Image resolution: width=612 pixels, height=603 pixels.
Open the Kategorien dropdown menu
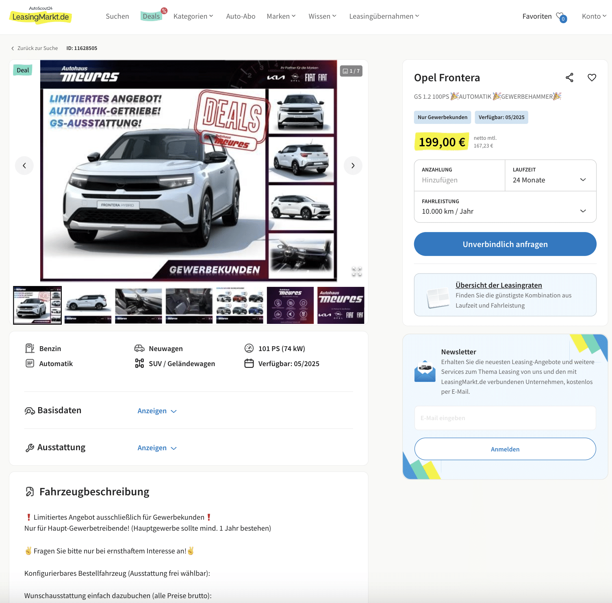[193, 16]
